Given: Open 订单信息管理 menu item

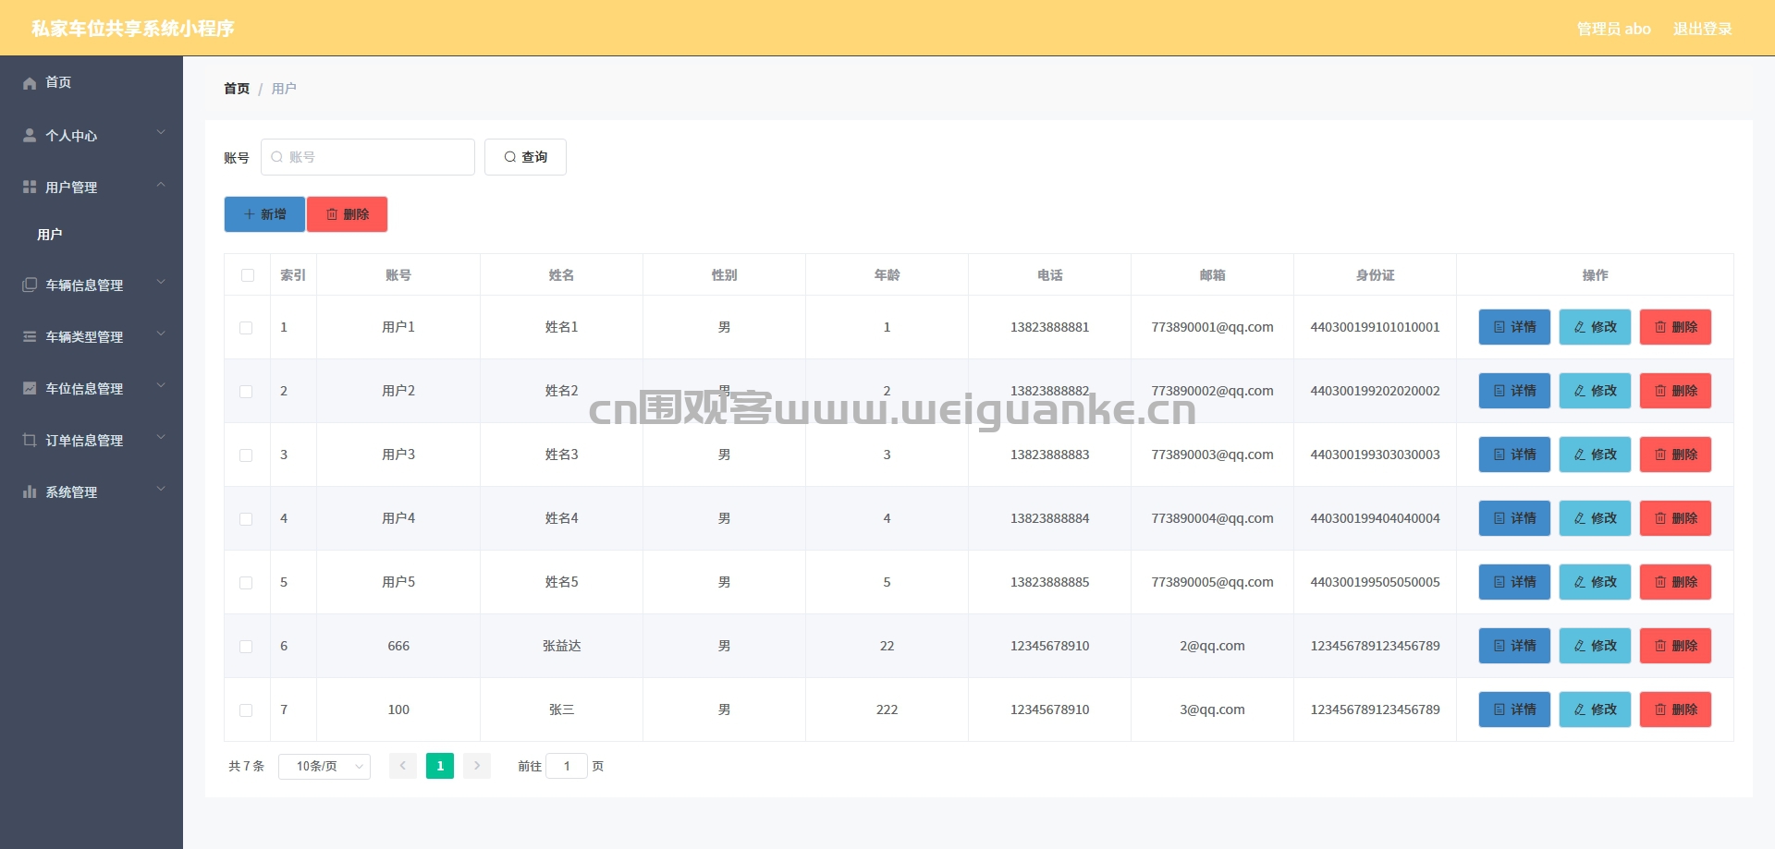Looking at the screenshot, I should (x=92, y=441).
